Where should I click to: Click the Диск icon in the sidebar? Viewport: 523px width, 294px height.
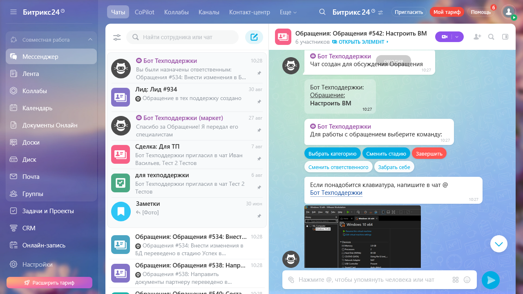[13, 159]
